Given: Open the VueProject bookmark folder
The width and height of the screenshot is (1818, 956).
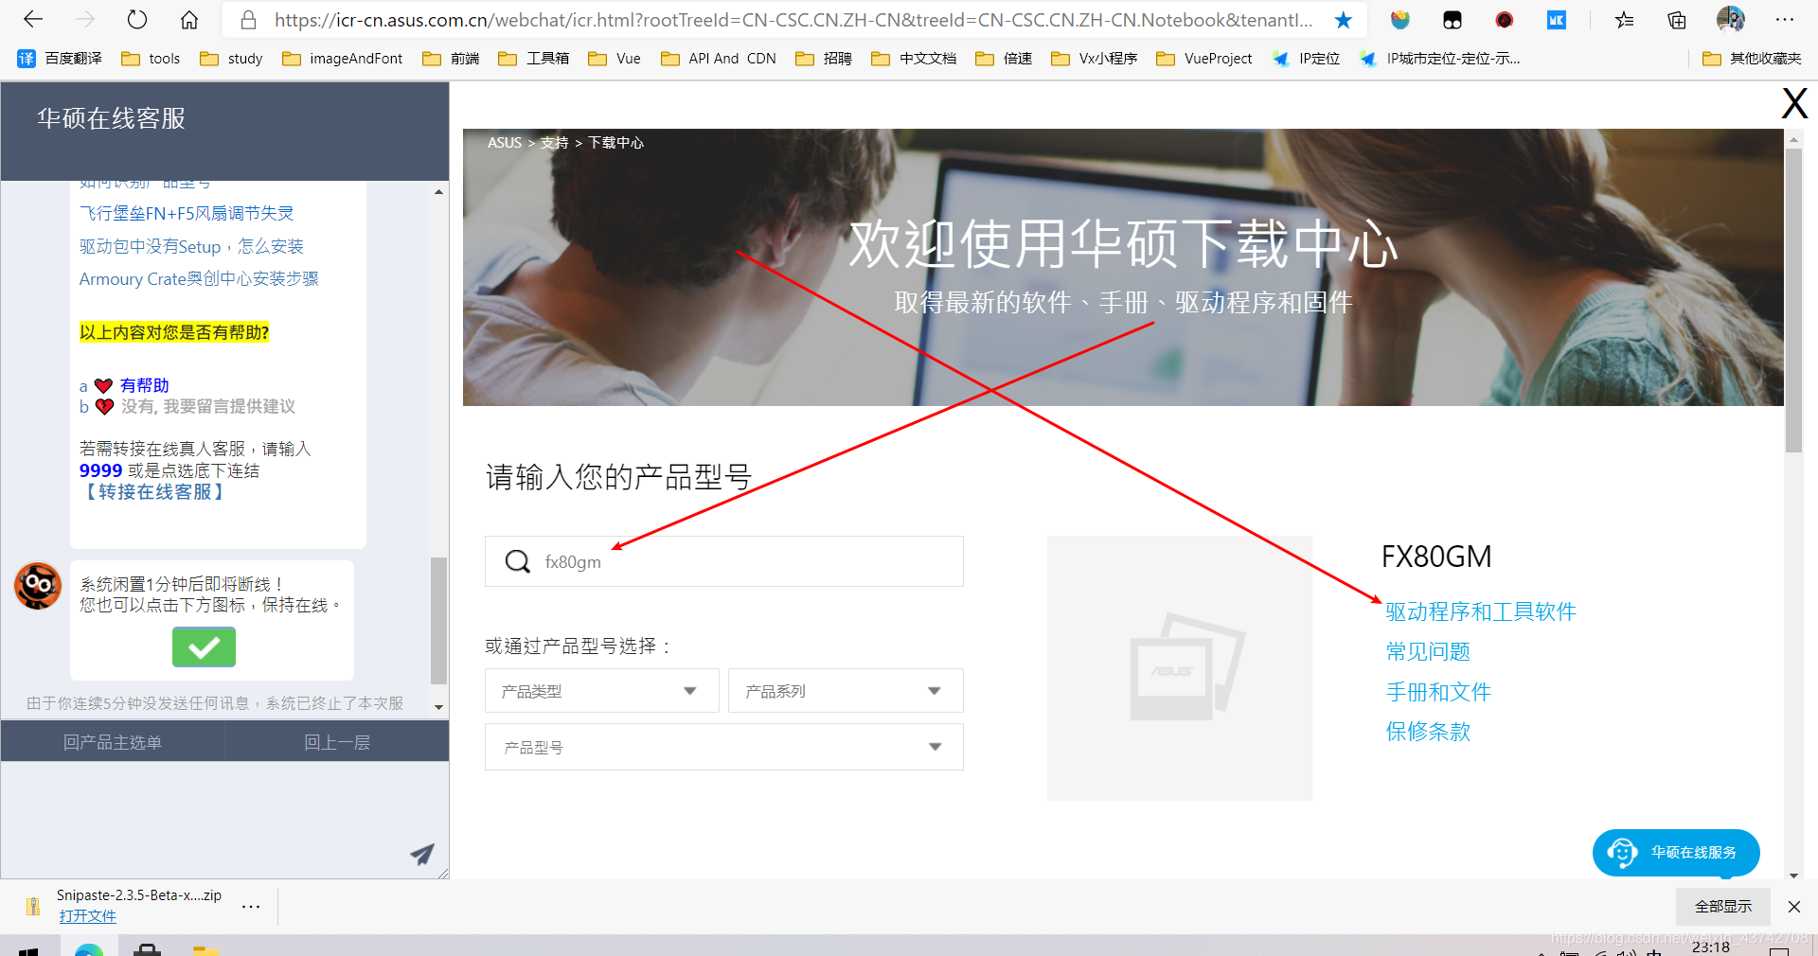Looking at the screenshot, I should 1203,59.
